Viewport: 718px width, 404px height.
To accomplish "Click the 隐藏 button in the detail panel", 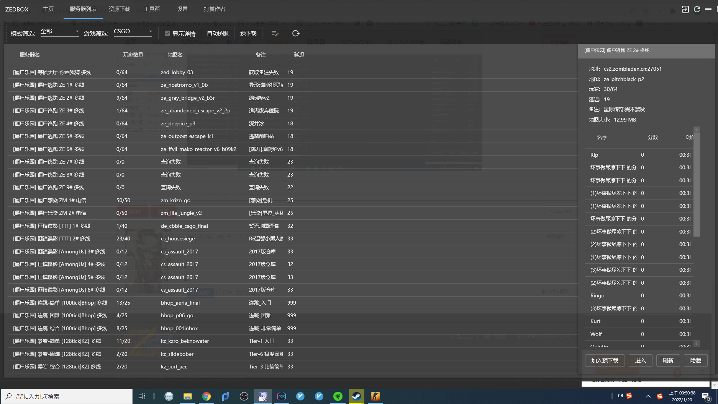I will coord(695,360).
